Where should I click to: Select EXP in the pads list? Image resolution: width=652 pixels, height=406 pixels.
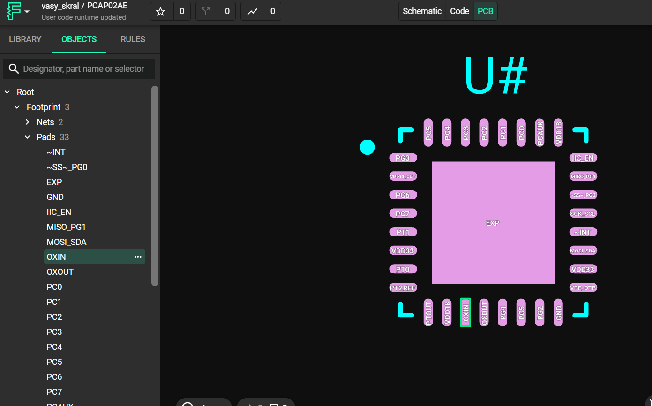54,182
